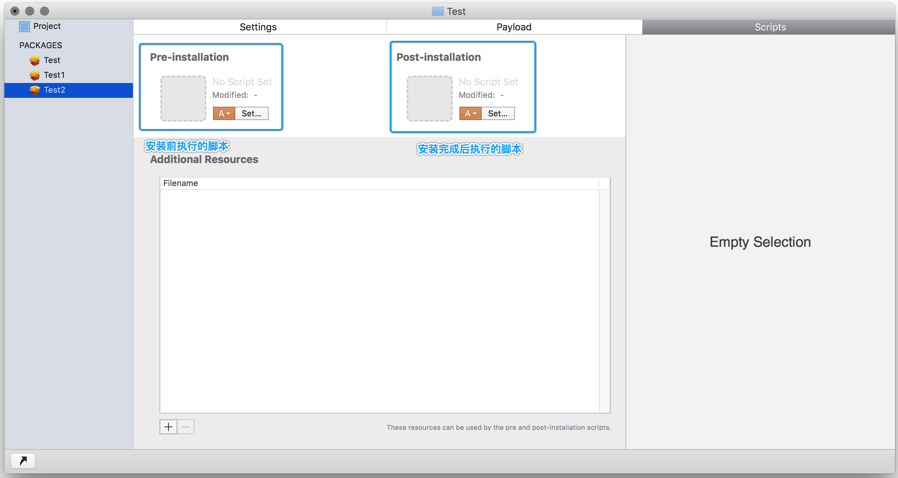Screen dimensions: 898x478
Task: Click Set... for the Post-installation script
Action: tap(498, 113)
